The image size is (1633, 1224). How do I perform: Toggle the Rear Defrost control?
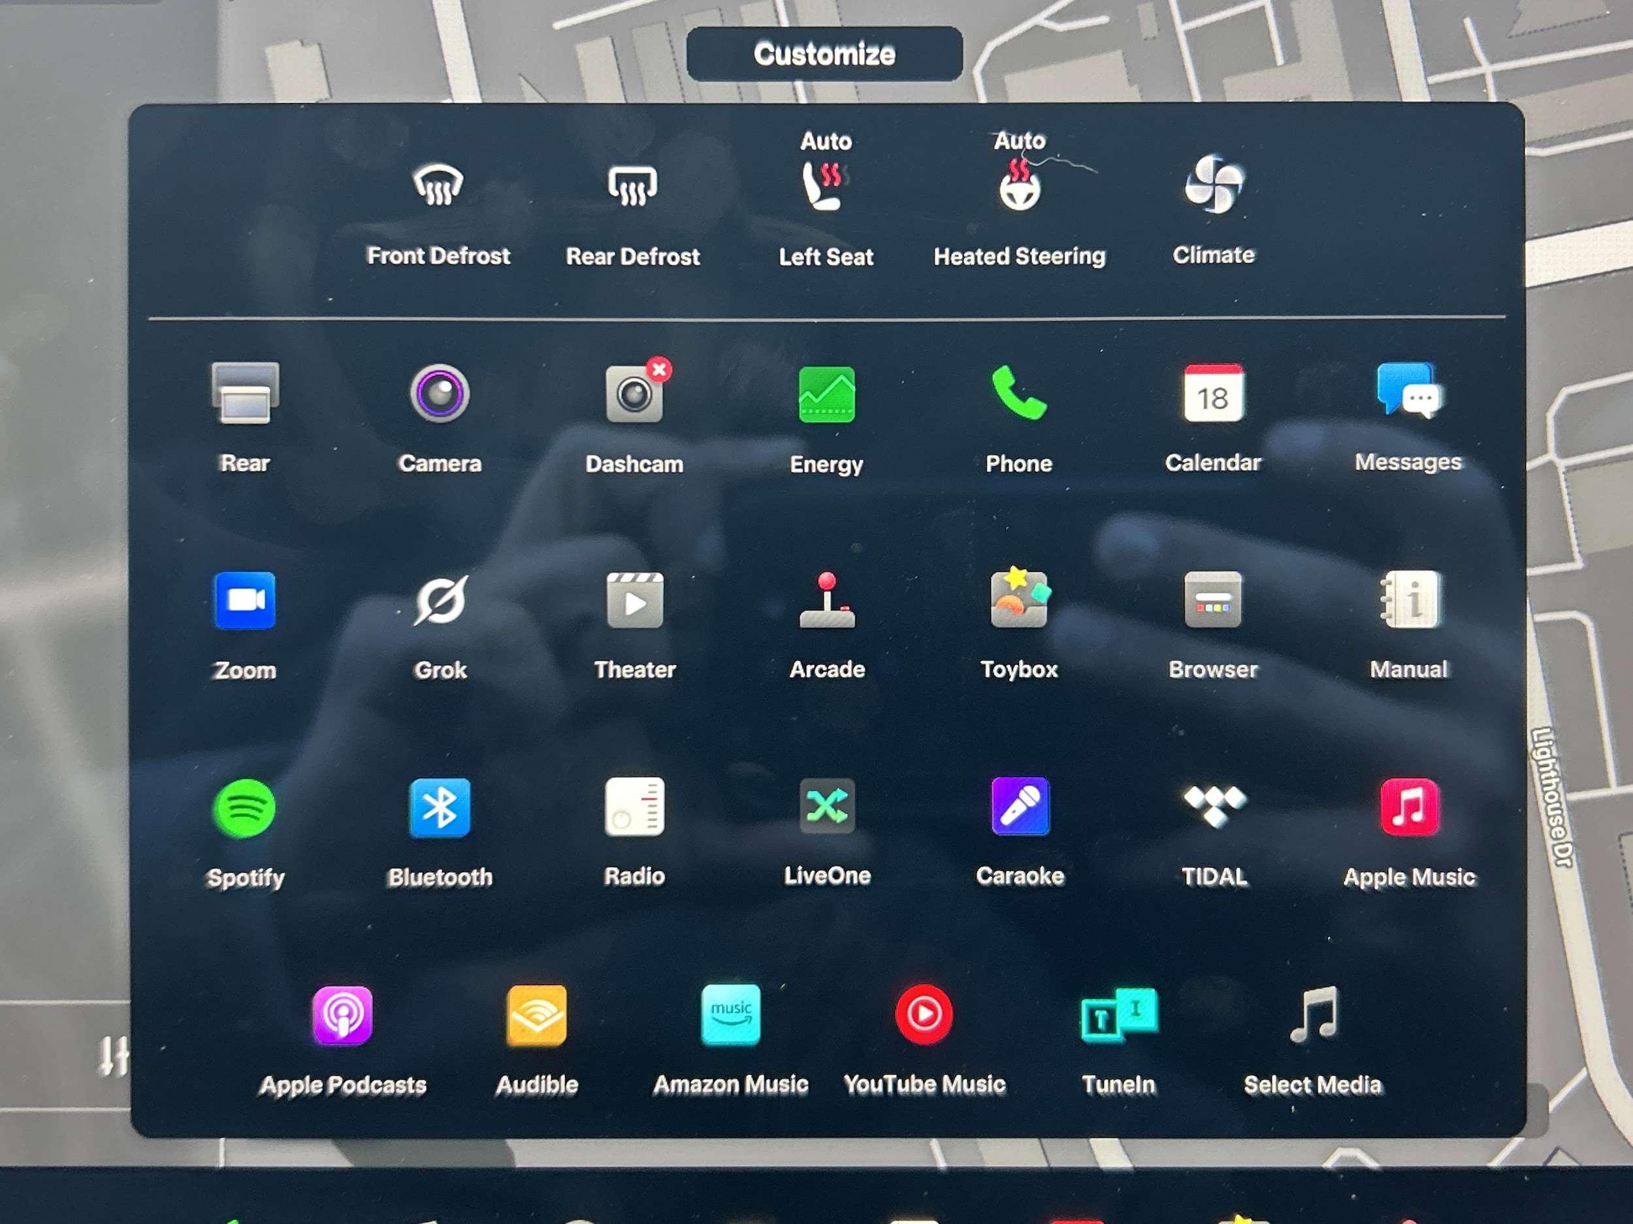tap(633, 185)
